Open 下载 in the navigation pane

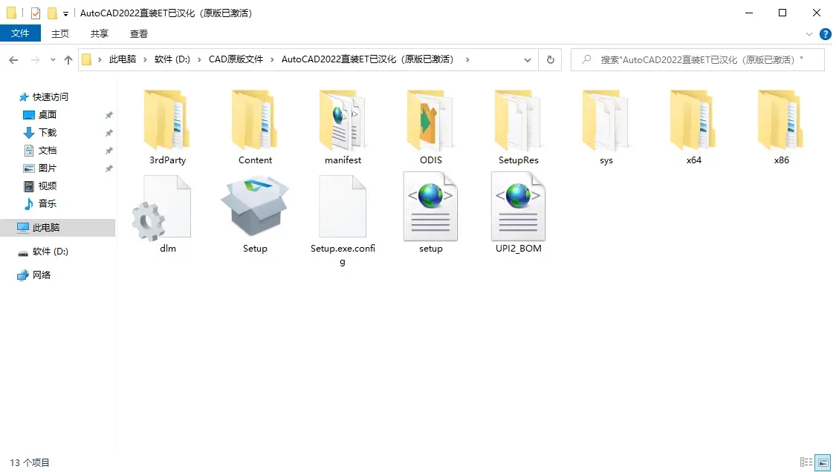[x=48, y=133]
